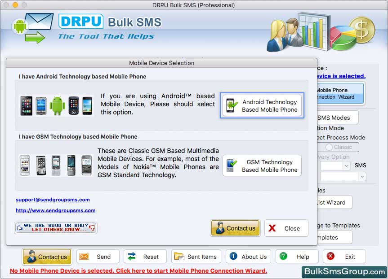Click the Android envelope logo in header
388x279 pixels.
[x=32, y=28]
